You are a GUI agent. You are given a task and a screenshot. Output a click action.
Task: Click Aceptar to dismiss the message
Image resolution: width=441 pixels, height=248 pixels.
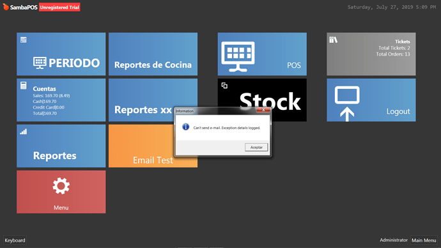click(256, 148)
